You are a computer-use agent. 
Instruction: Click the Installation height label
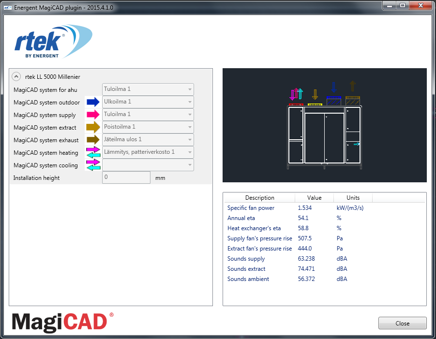click(36, 178)
